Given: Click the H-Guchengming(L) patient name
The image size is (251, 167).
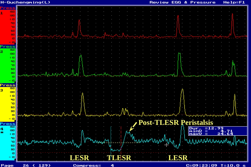Looking at the screenshot, I should (x=25, y=2).
